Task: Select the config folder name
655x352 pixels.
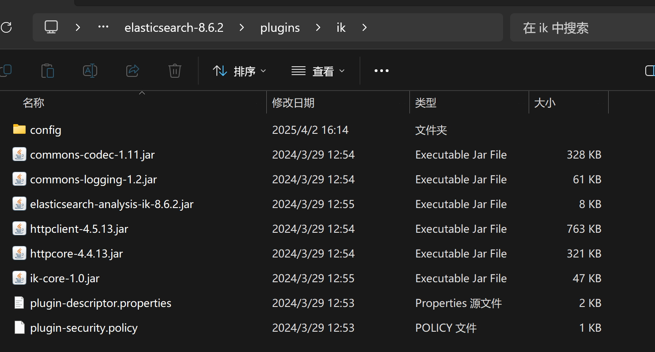Action: (x=45, y=130)
